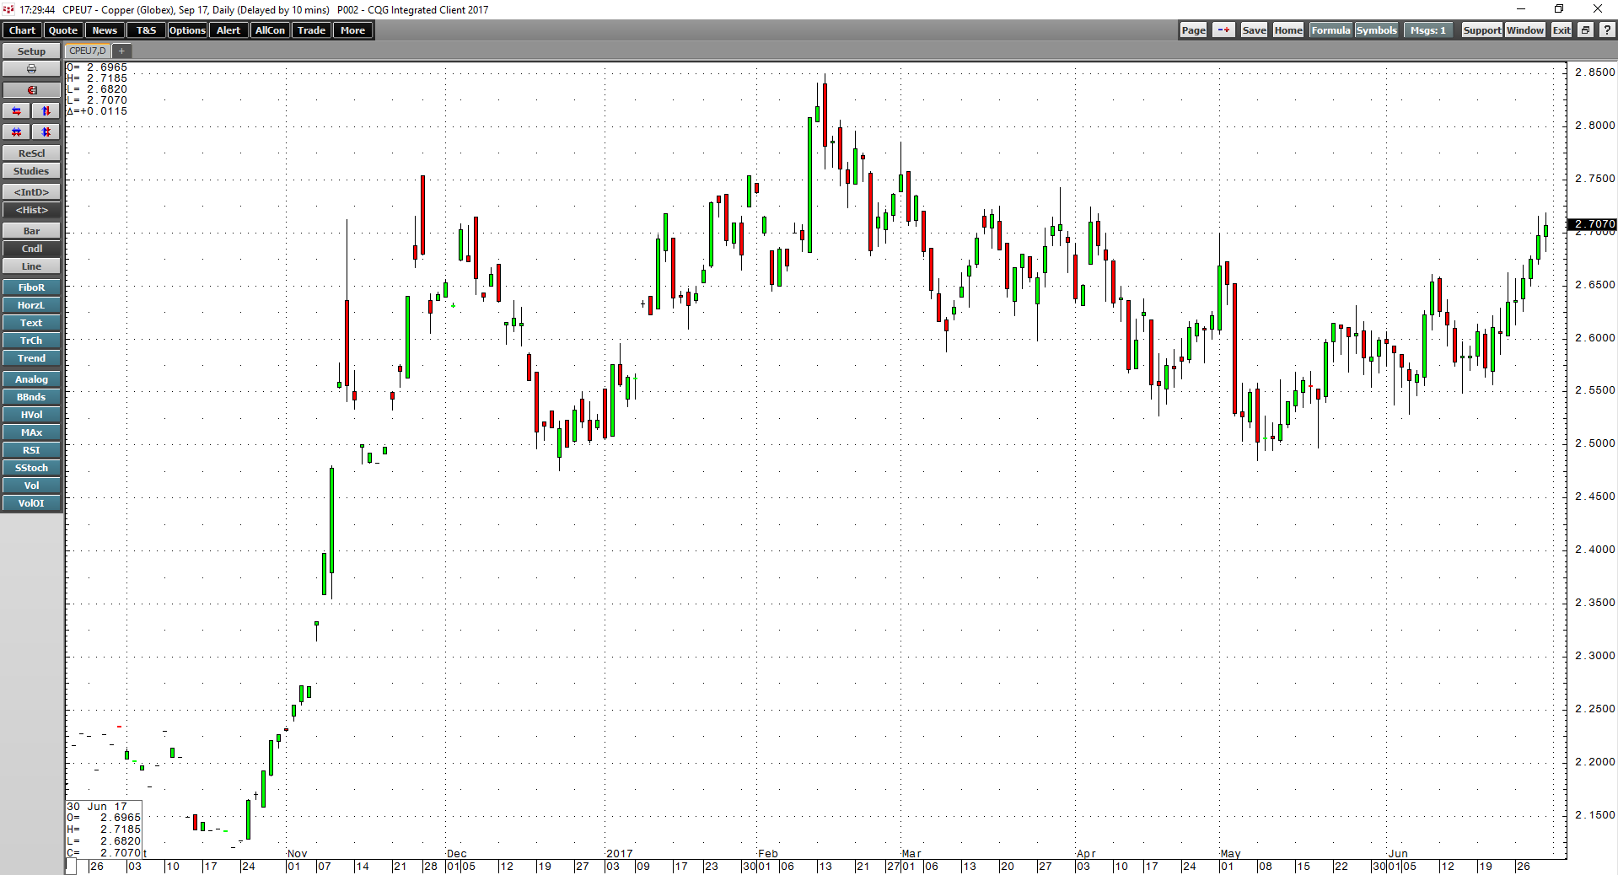The height and width of the screenshot is (875, 1618).
Task: Select the Trend line tool
Action: [x=31, y=358]
